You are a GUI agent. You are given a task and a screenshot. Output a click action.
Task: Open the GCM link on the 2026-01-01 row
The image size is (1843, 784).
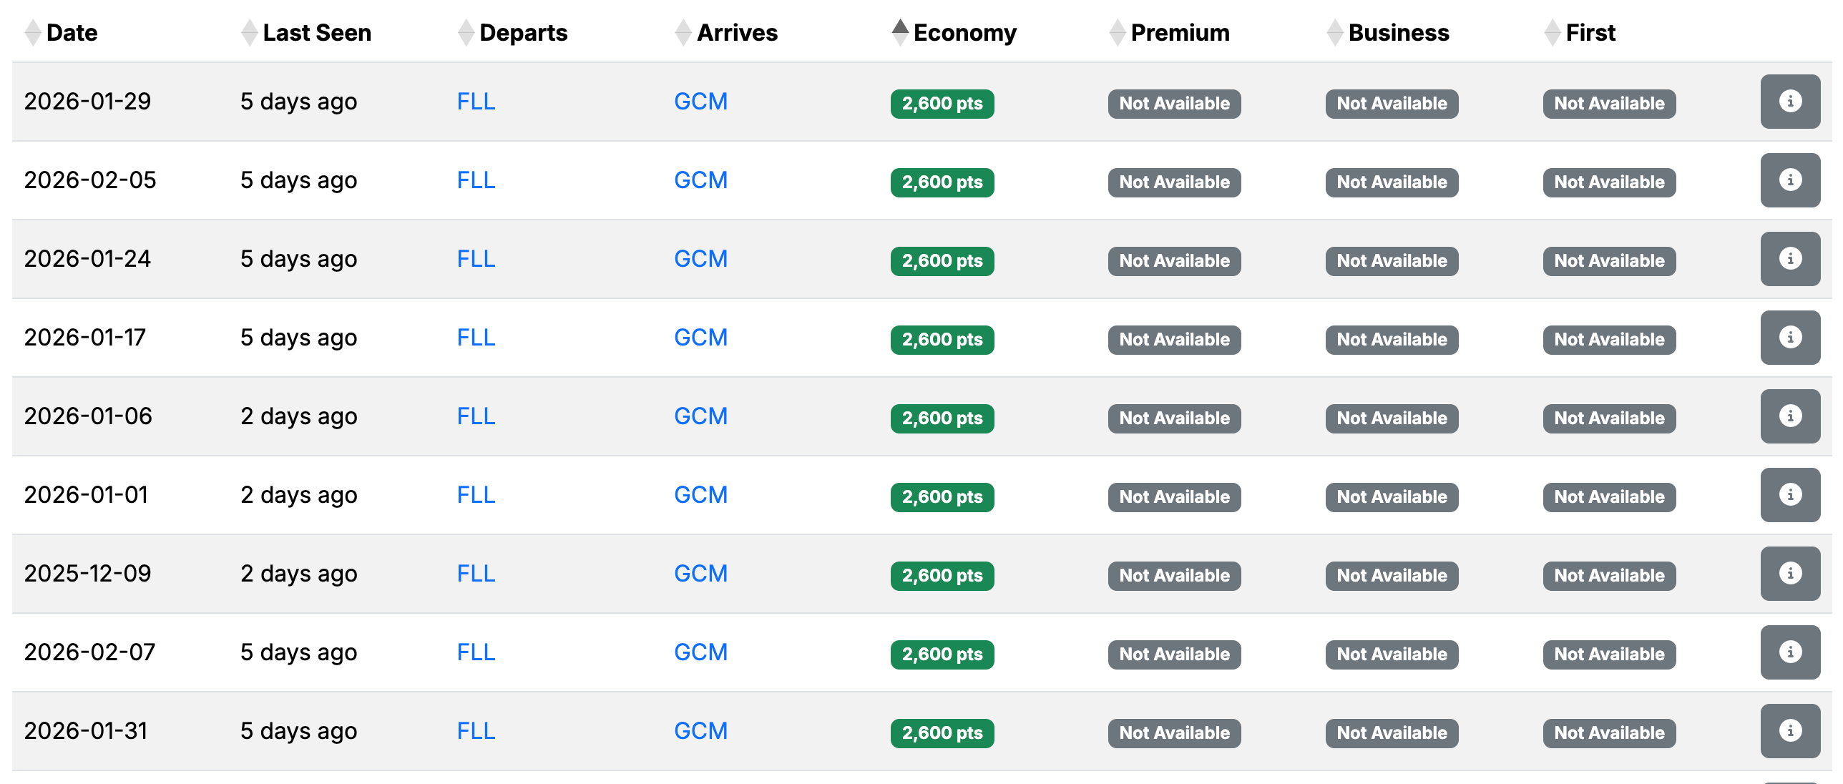point(700,494)
